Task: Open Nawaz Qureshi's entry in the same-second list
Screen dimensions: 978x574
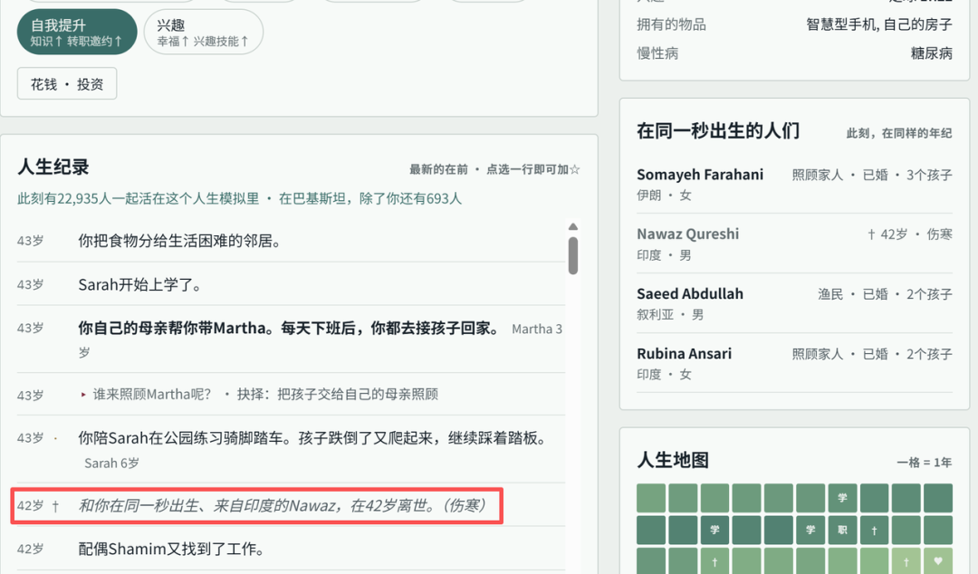Action: tap(794, 244)
